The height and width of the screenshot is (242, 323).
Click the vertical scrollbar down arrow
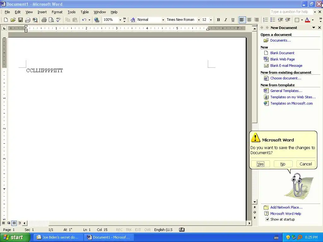click(x=255, y=202)
